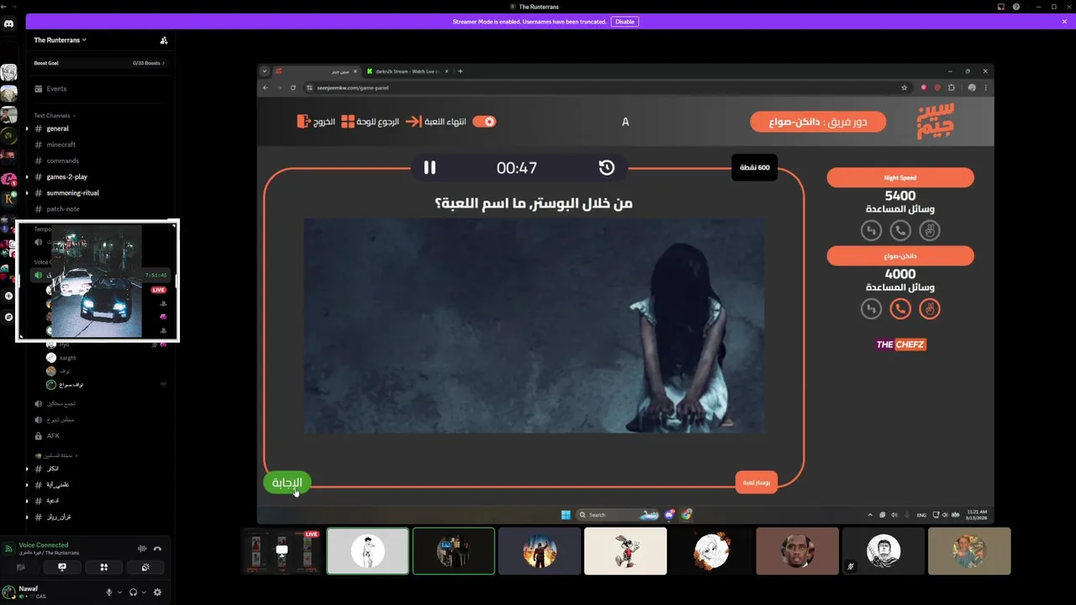Click the end game button

pos(436,122)
